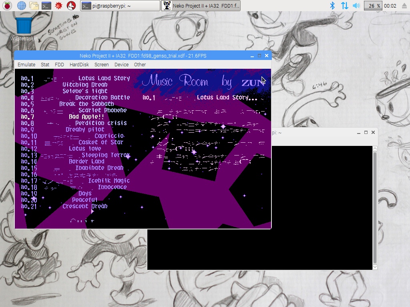Maximize the terminal window behind

click(366, 133)
